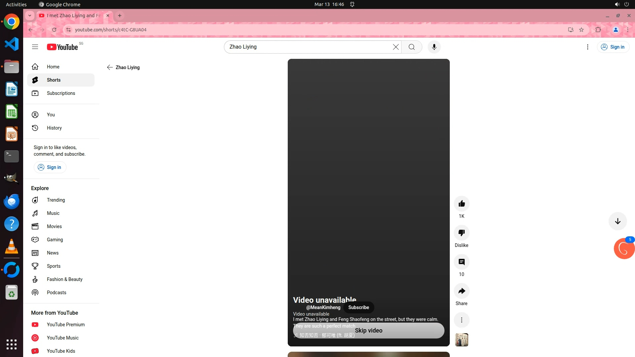Open YouTube settings three-dot menu
The width and height of the screenshot is (635, 357).
pyautogui.click(x=587, y=47)
